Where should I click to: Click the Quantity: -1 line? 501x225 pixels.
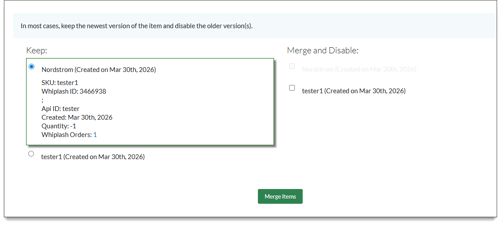pos(59,126)
